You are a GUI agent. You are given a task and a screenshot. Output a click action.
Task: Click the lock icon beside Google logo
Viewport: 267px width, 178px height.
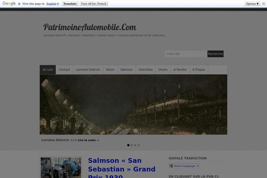19,4
